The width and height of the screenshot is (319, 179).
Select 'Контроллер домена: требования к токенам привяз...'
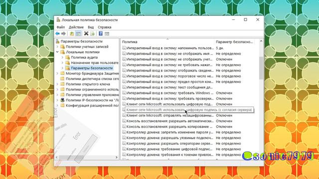click(x=170, y=155)
